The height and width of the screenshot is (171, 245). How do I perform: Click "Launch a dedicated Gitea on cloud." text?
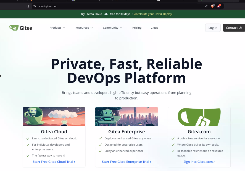pos(54,138)
